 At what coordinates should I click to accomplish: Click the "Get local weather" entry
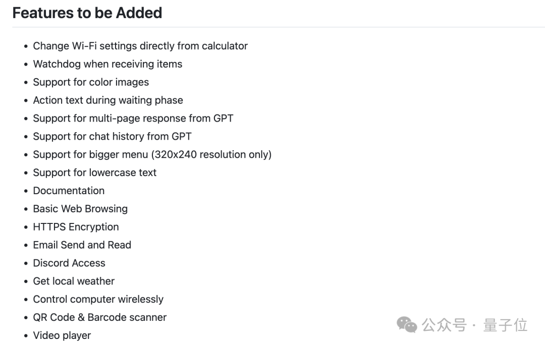pos(74,281)
